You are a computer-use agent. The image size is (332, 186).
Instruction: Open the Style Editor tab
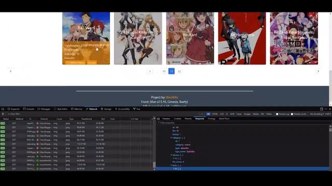point(61,109)
